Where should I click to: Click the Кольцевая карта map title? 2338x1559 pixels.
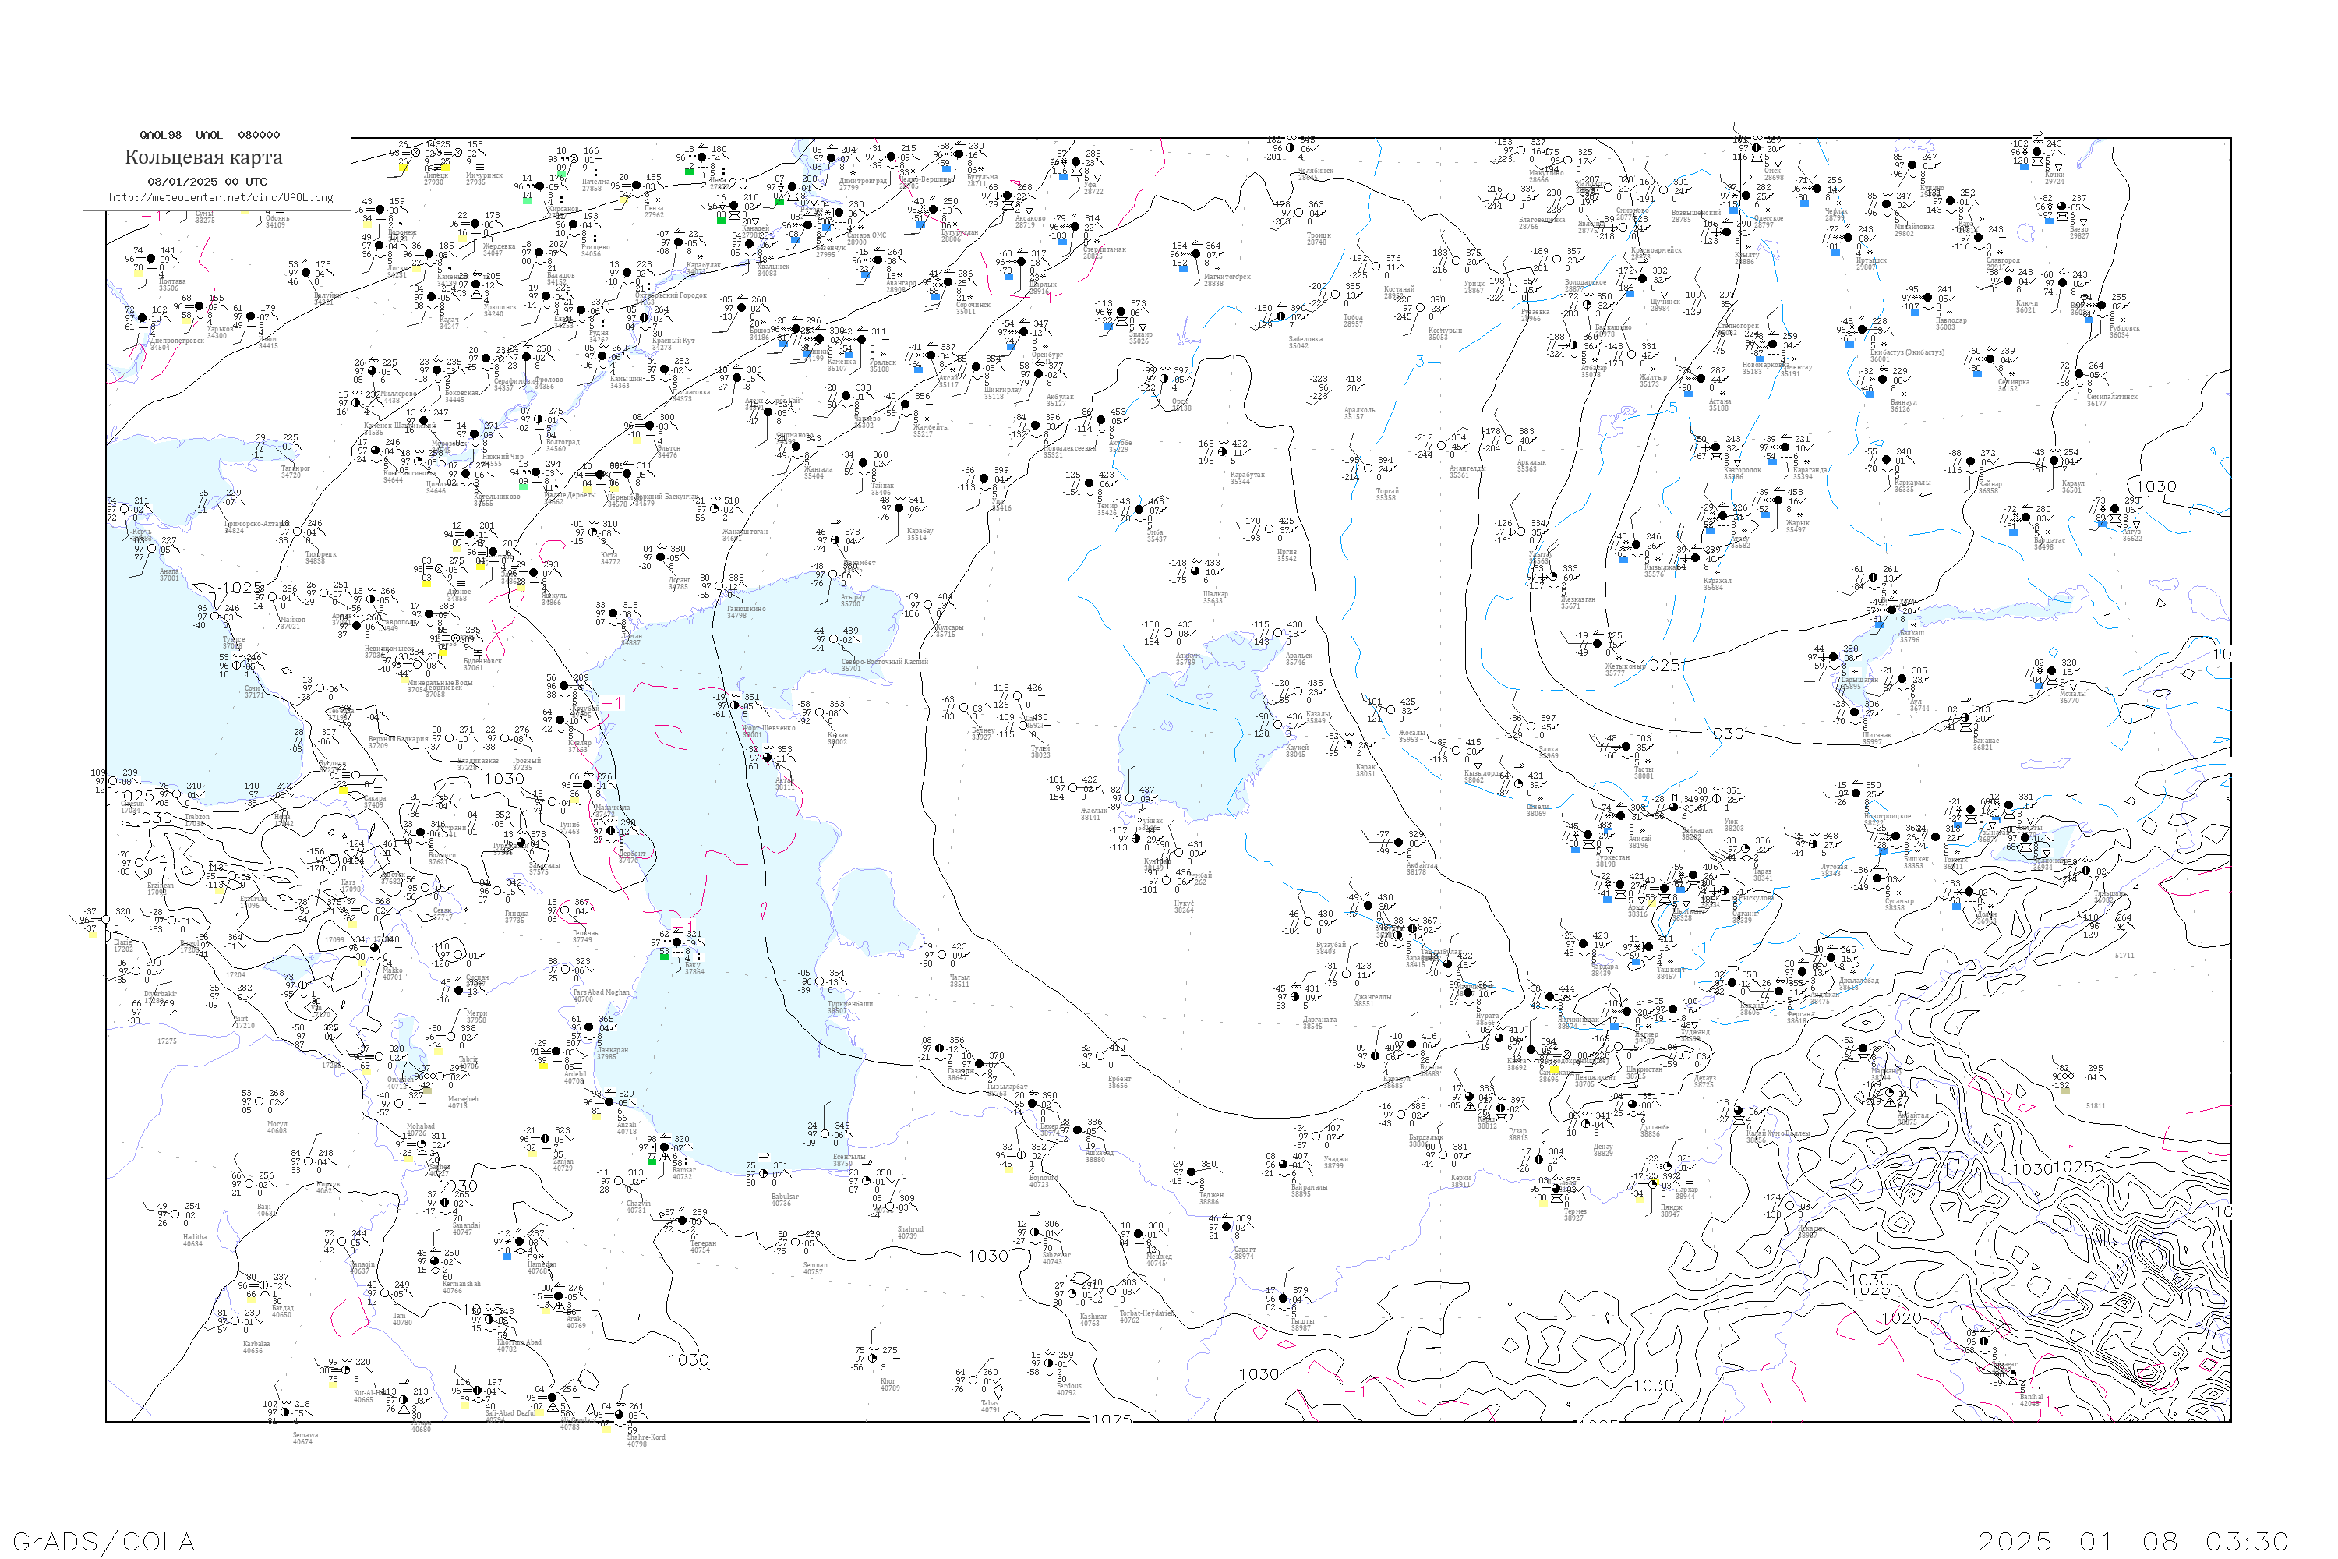[203, 157]
